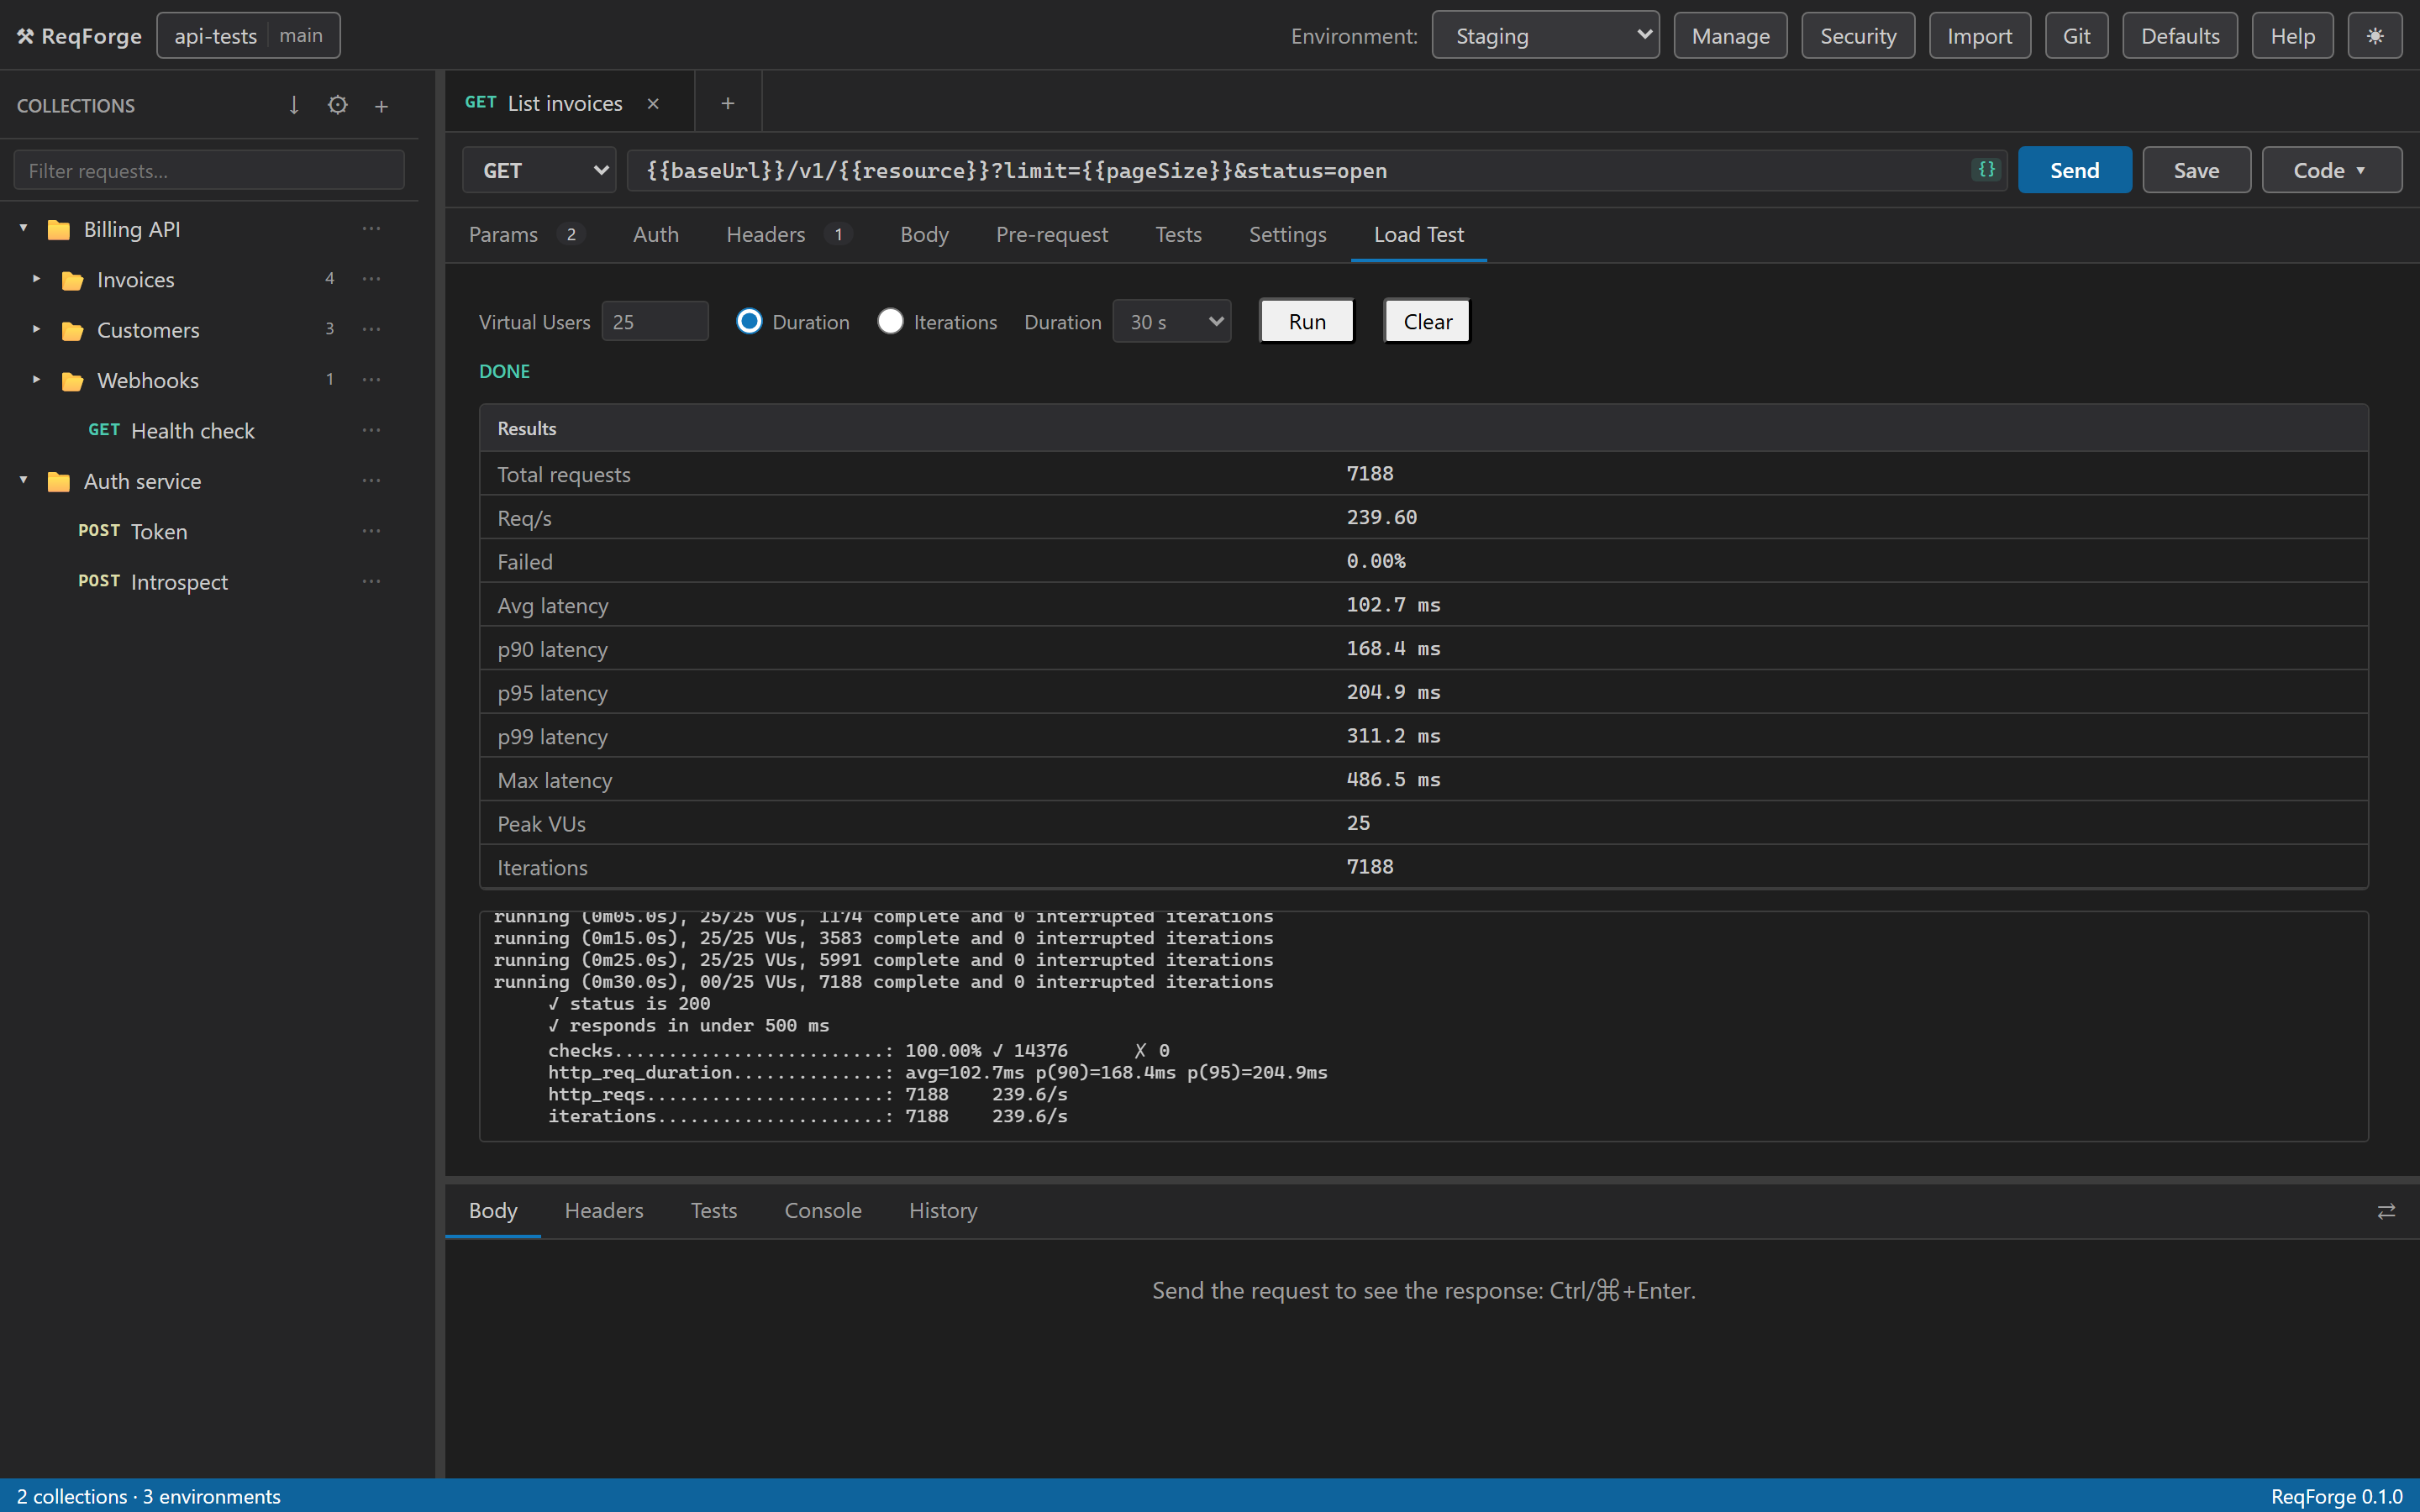This screenshot has width=2420, height=1512.
Task: Open more options for Customers folder
Action: 372,329
